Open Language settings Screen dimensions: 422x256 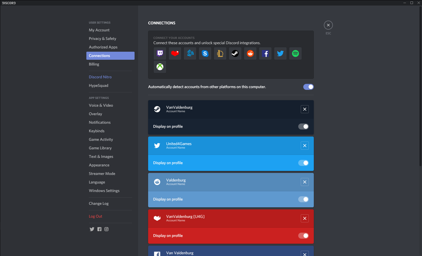pyautogui.click(x=110, y=182)
